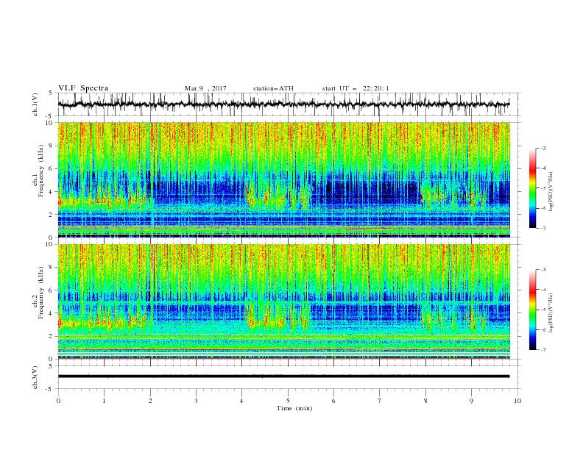Image resolution: width=583 pixels, height=450 pixels.
Task: Select the "start UT = 22:20: 1" text
Action: tap(356, 88)
